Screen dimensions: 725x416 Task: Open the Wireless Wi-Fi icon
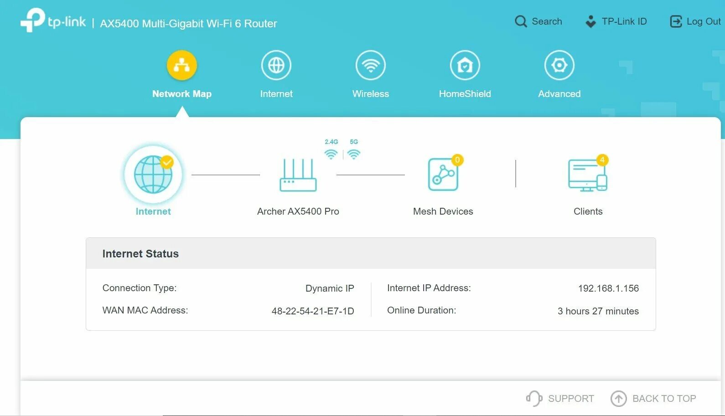coord(371,65)
